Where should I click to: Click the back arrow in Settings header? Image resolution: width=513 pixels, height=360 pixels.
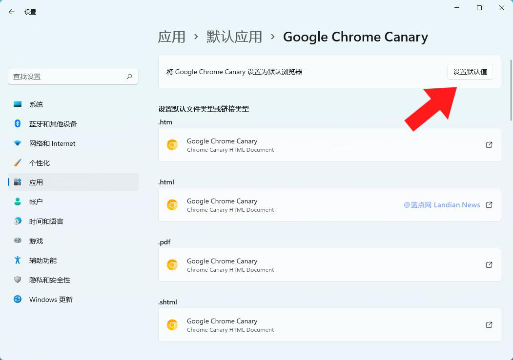12,12
